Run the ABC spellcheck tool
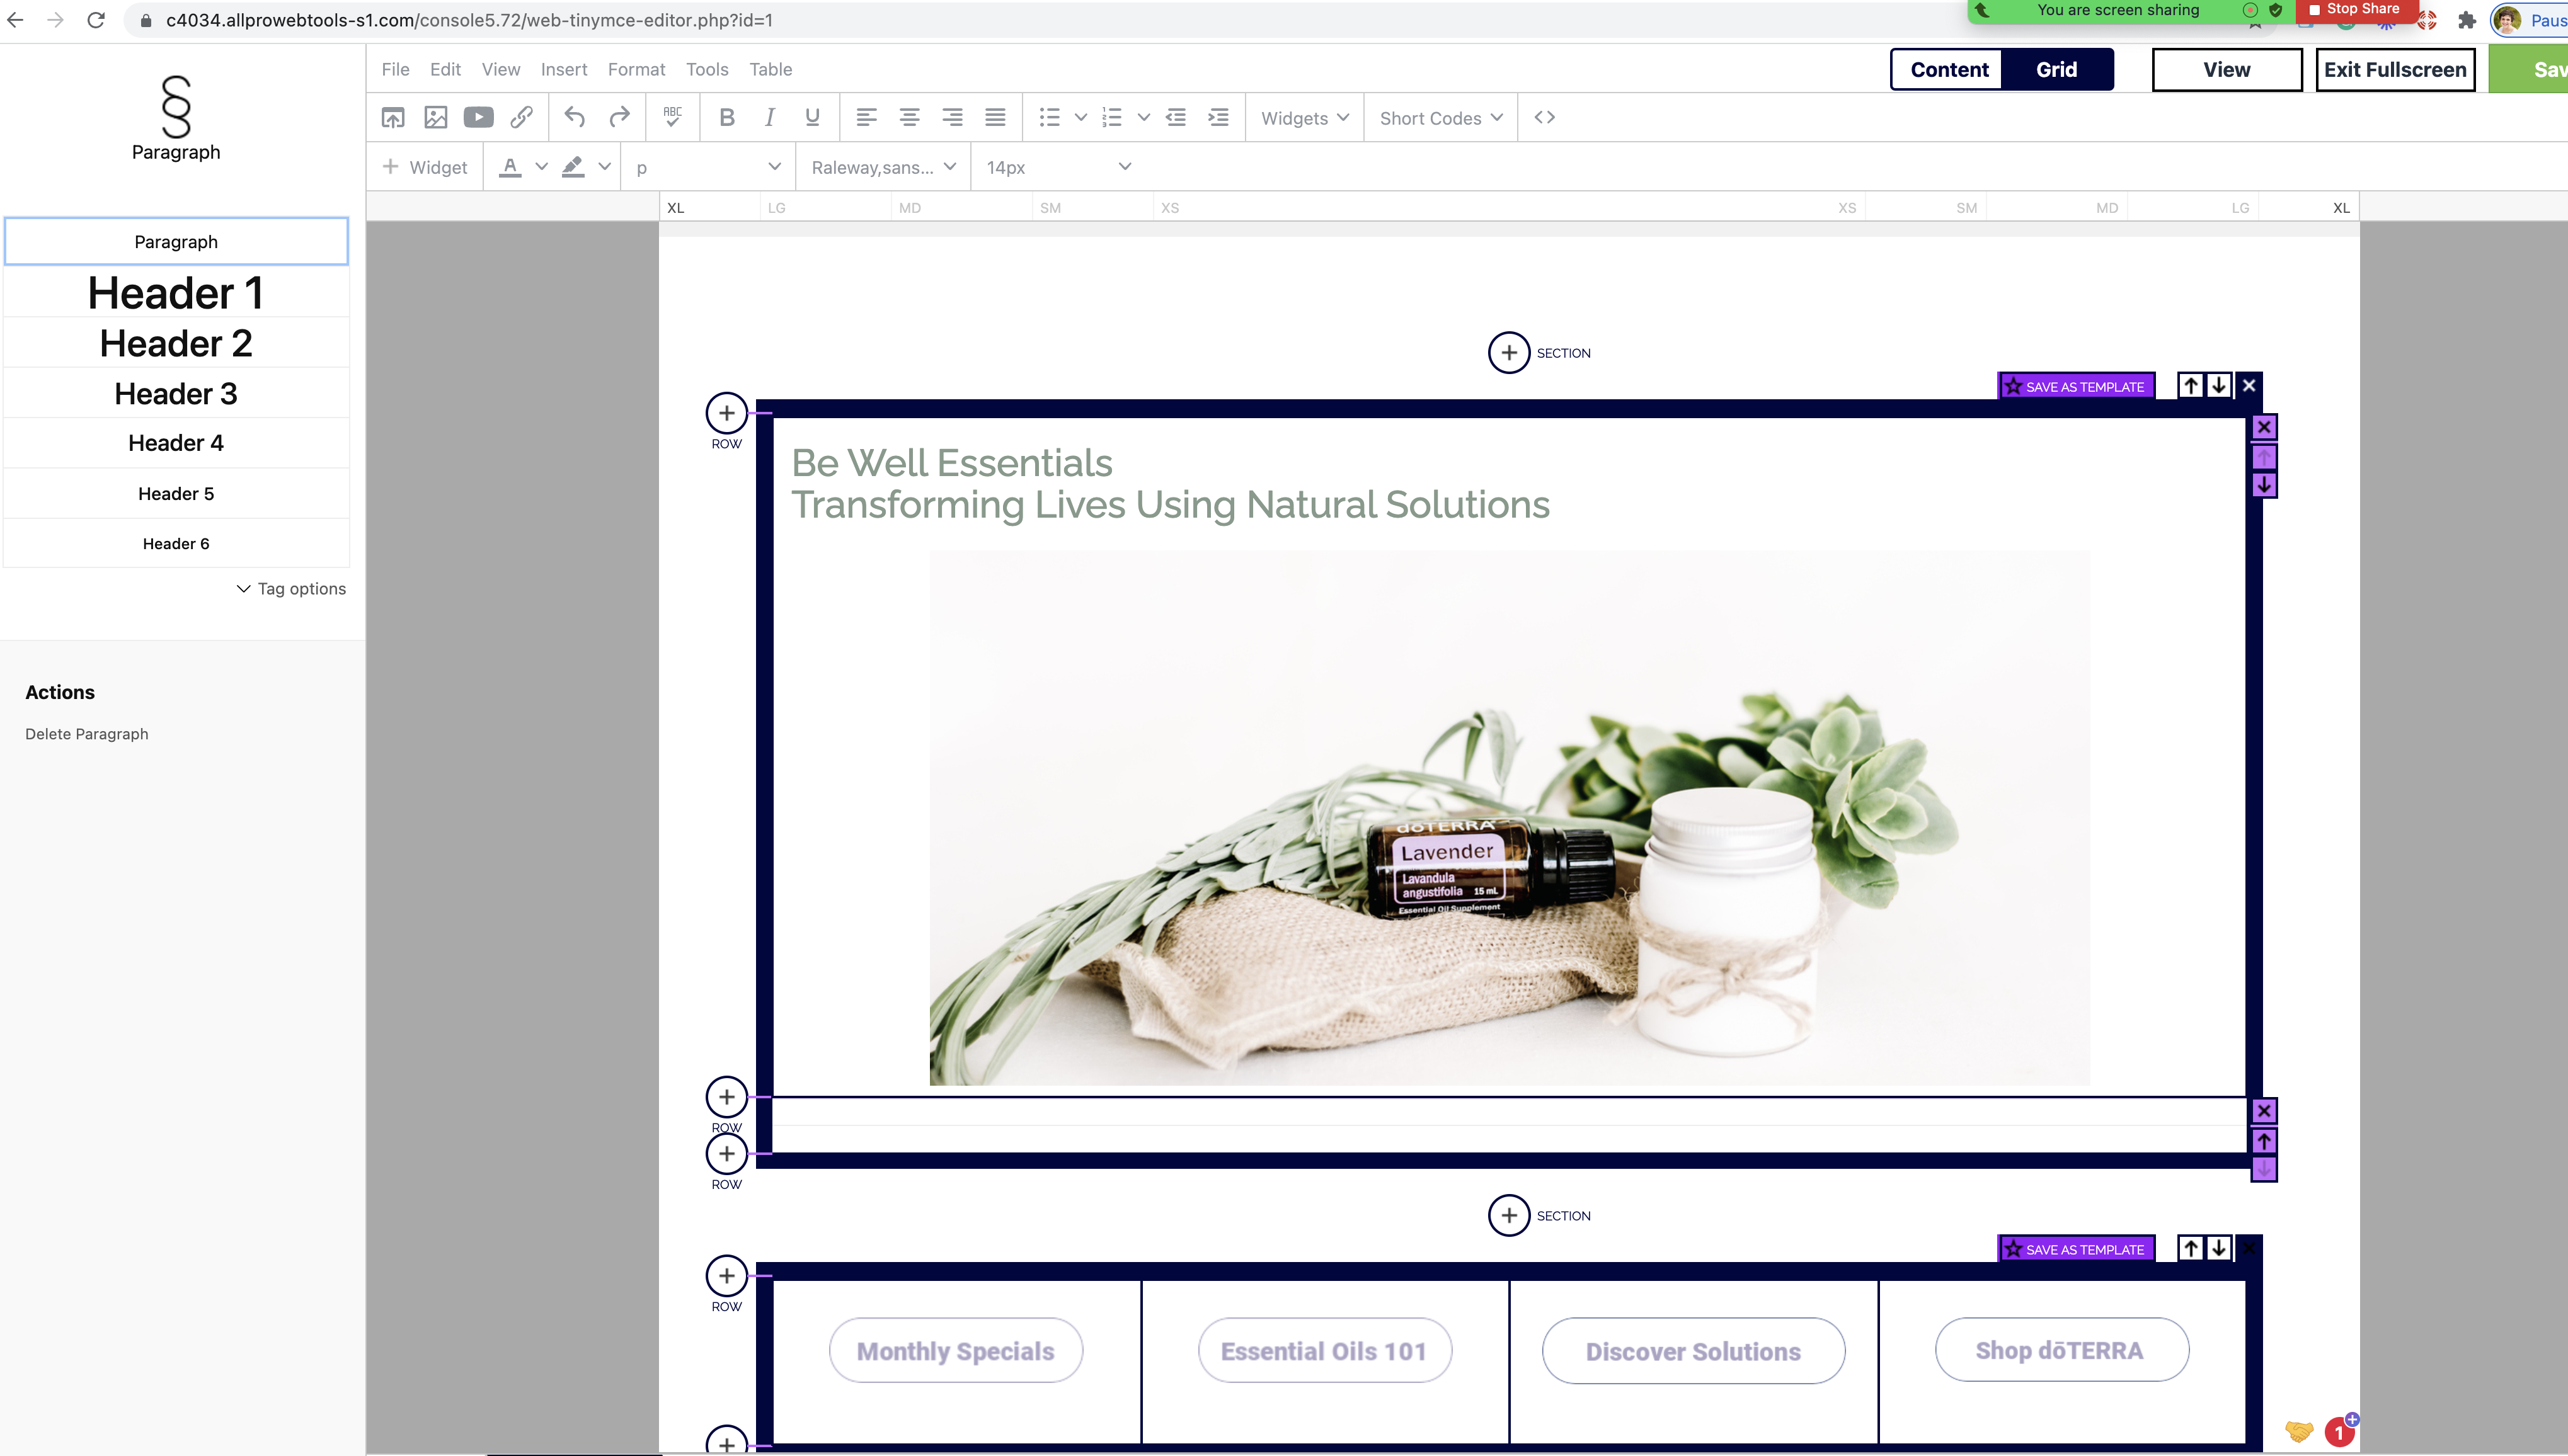2568x1456 pixels. [672, 118]
